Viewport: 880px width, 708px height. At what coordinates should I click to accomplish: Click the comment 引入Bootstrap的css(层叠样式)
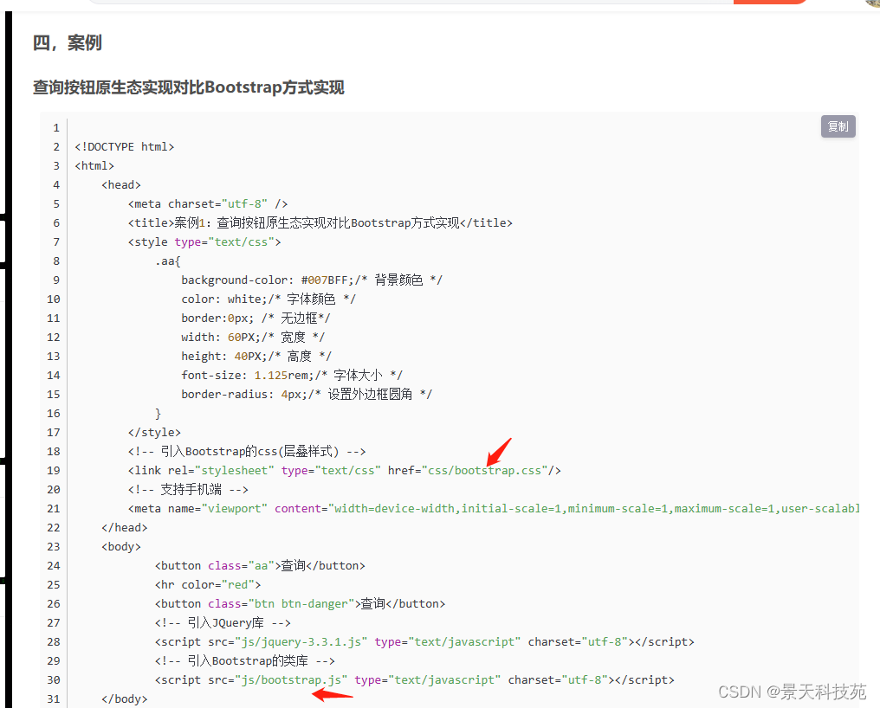pos(247,452)
